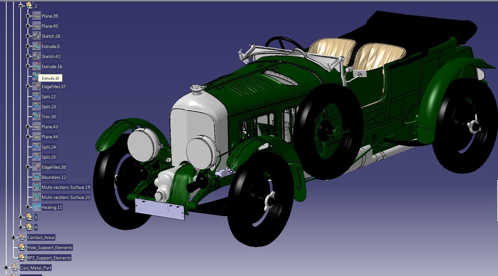Select the Plane.43 node icon
498x276 pixels.
tap(37, 126)
